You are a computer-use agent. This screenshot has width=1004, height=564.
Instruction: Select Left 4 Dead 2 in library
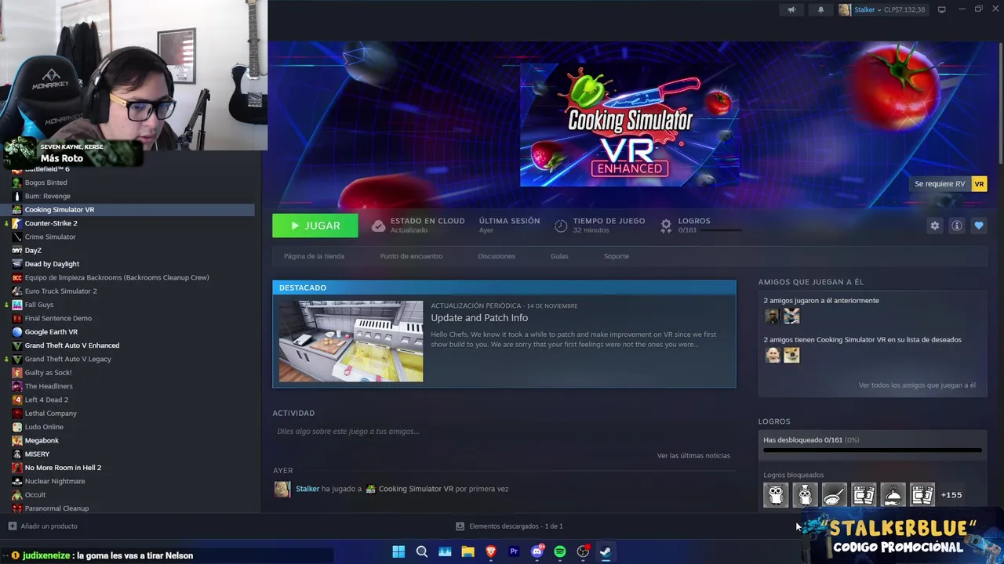click(x=46, y=399)
